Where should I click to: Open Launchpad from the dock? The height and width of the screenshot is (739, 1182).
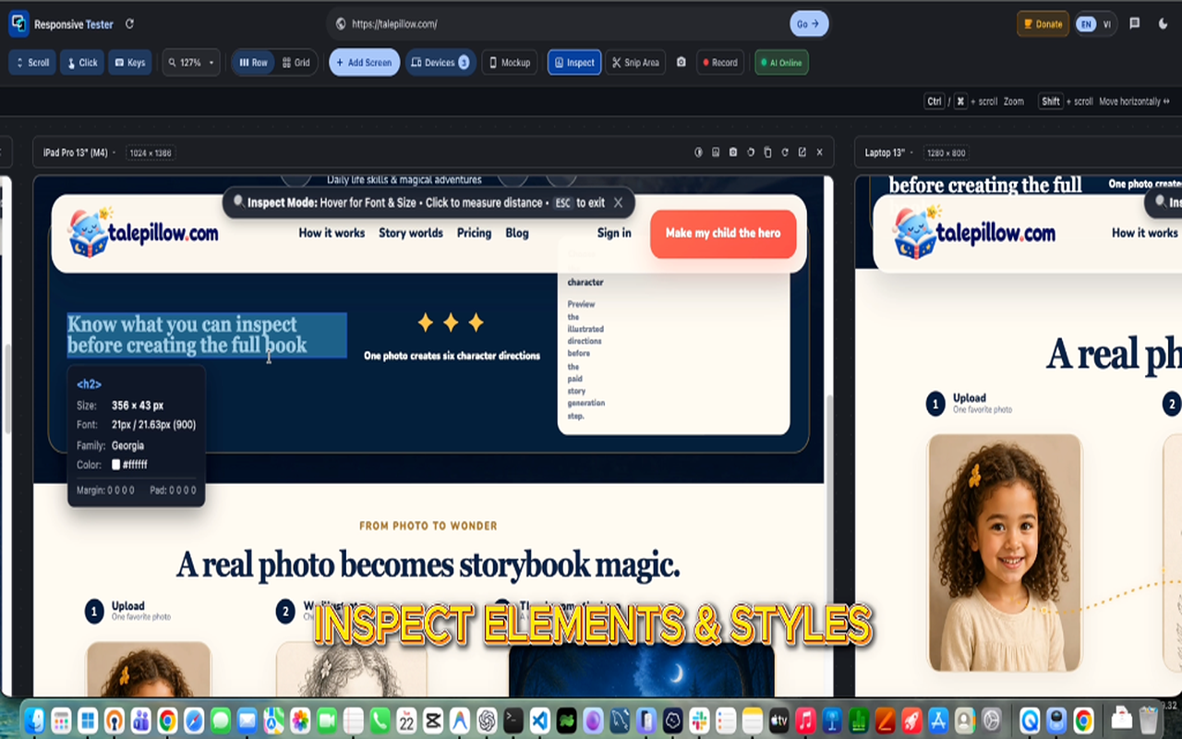click(x=61, y=720)
